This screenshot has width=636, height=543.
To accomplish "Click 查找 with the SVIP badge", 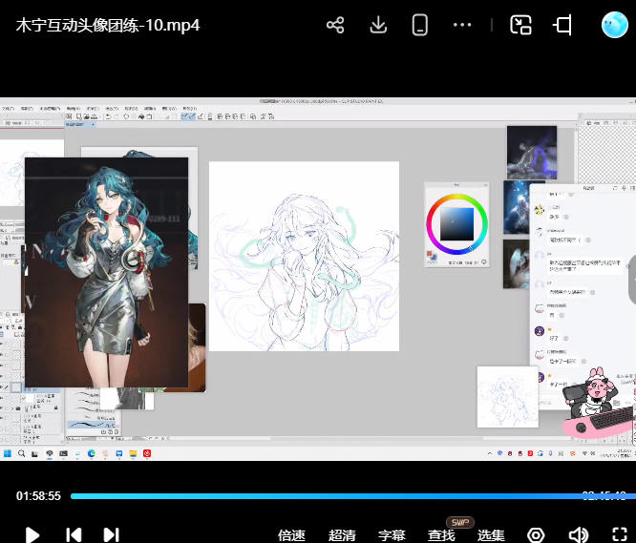I will pyautogui.click(x=441, y=535).
